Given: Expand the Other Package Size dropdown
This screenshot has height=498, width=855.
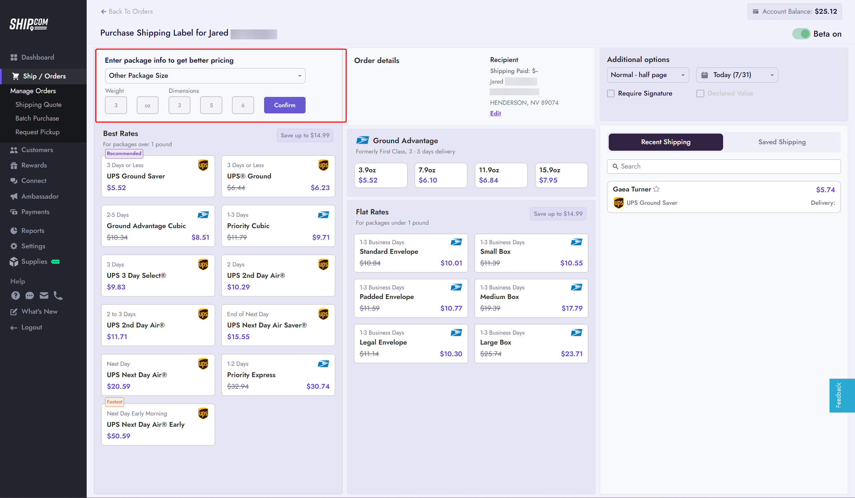Looking at the screenshot, I should [205, 75].
